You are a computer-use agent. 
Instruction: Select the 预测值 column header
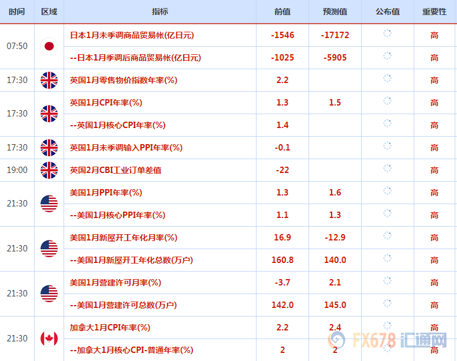point(335,12)
